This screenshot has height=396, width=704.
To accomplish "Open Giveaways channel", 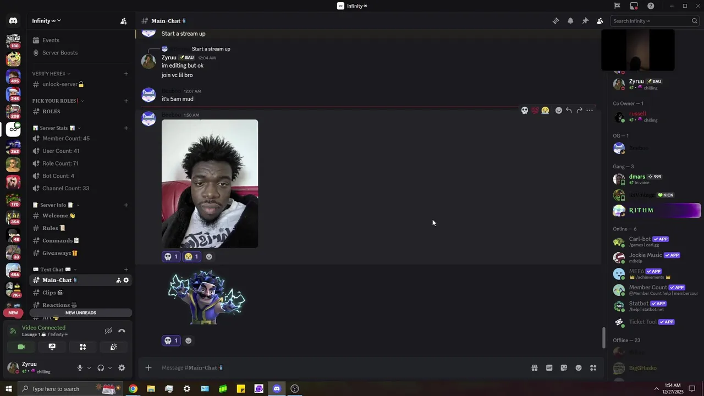I will [80, 253].
